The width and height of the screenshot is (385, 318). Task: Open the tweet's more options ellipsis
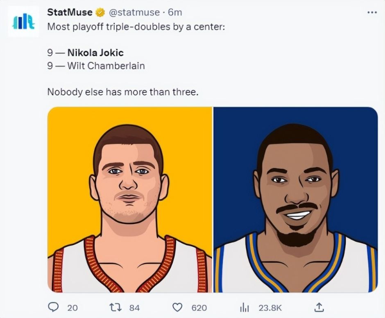371,13
